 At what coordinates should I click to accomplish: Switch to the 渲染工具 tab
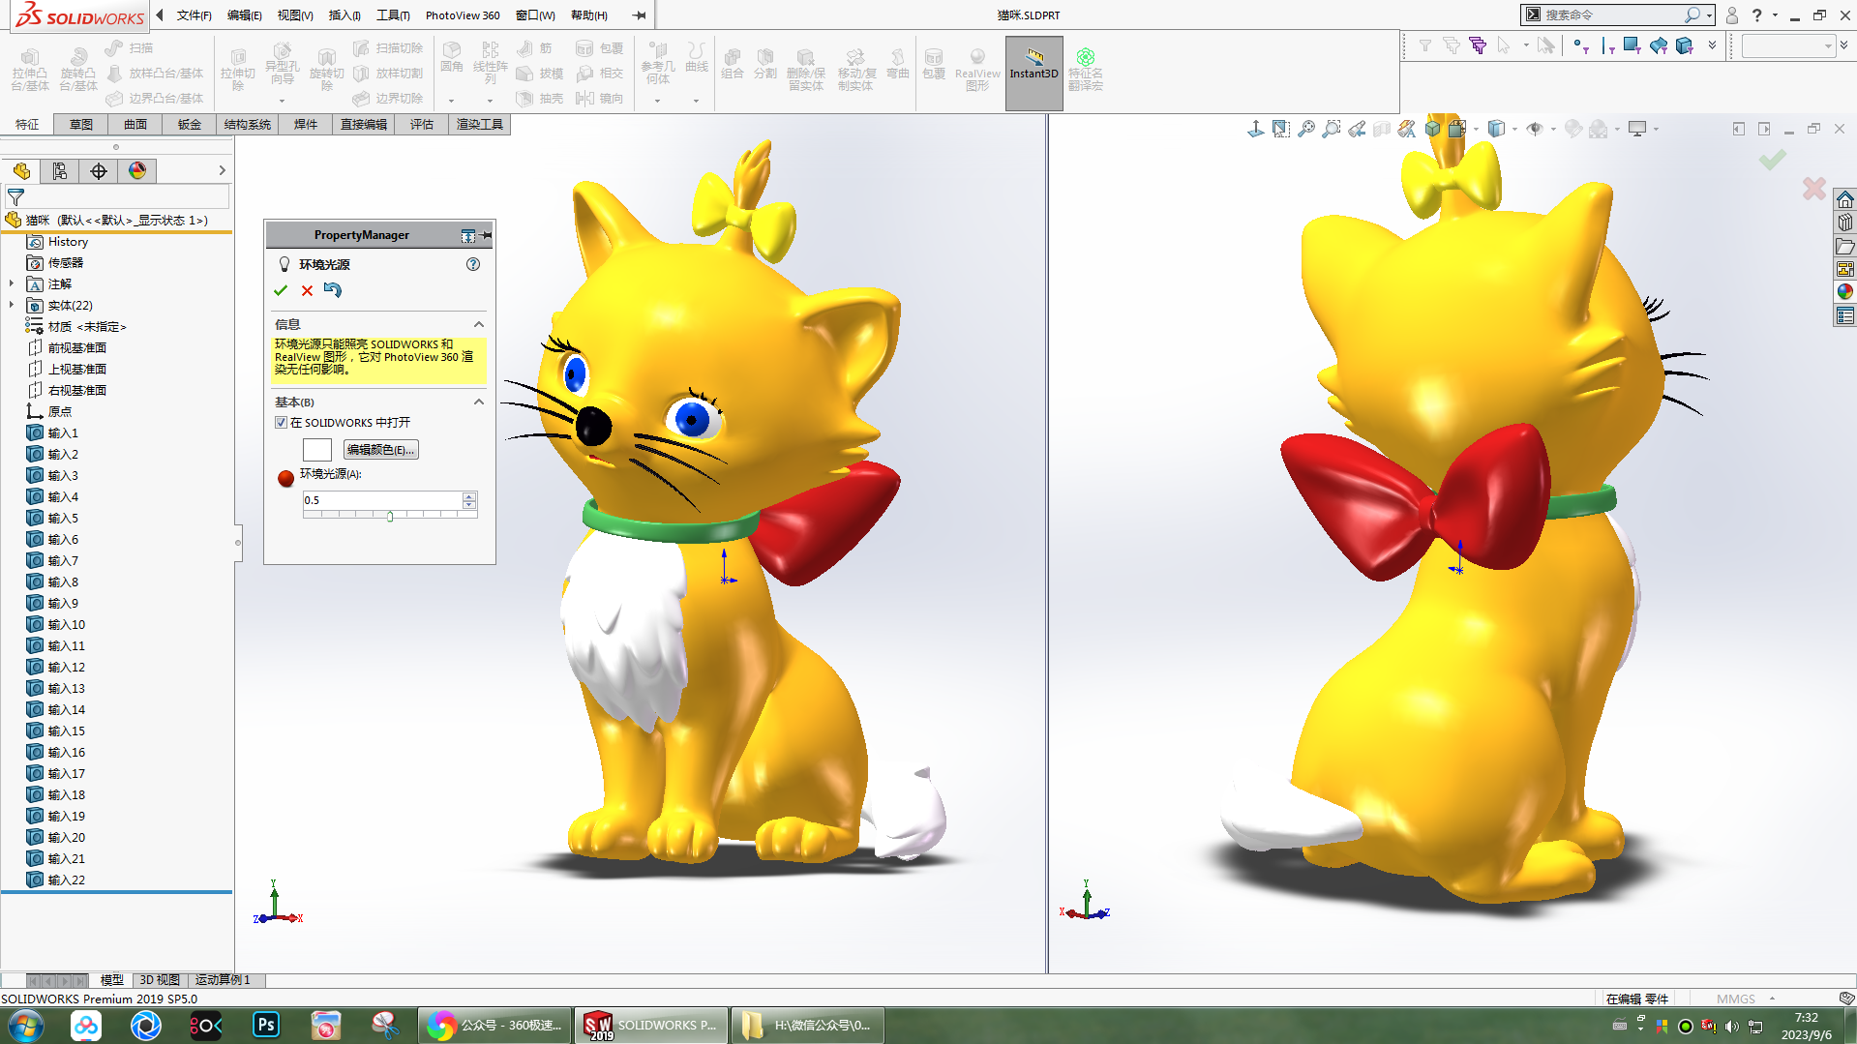point(480,125)
